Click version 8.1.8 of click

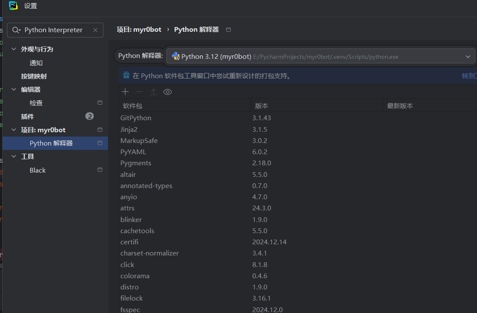[260, 264]
